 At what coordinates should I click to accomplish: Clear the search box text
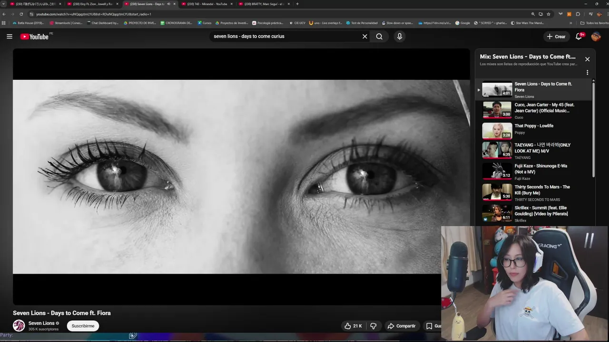(x=365, y=37)
